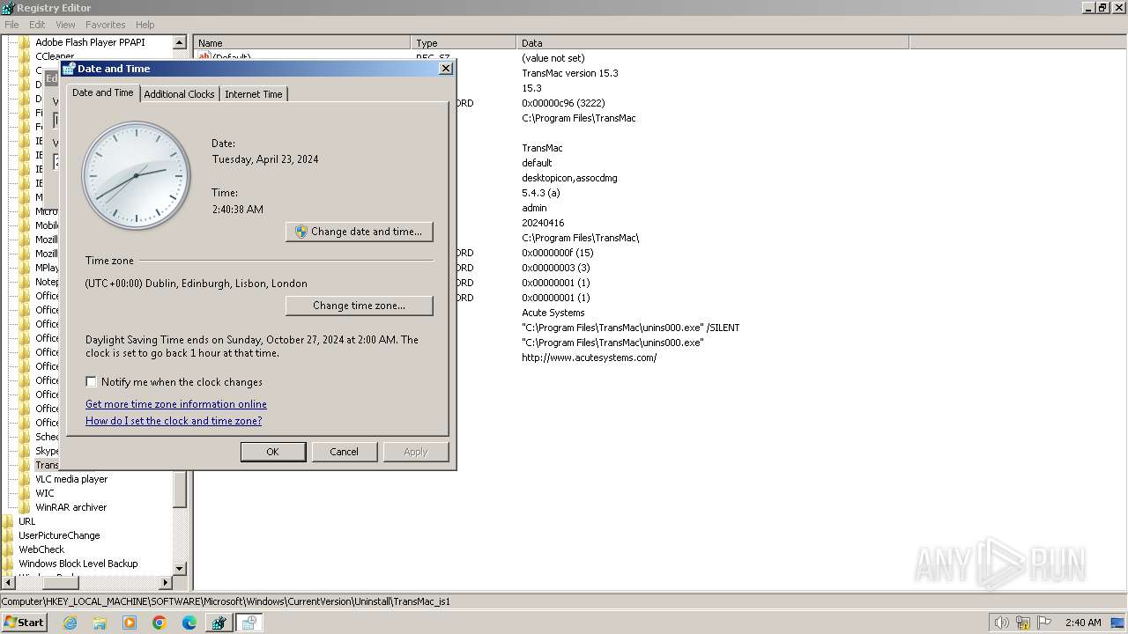Viewport: 1128px width, 634px height.
Task: Open the Edit menu in Registry Editor
Action: pos(37,25)
